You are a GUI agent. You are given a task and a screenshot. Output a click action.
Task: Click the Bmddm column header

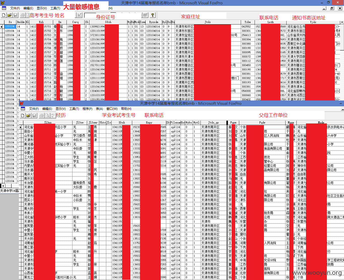(x=21, y=22)
